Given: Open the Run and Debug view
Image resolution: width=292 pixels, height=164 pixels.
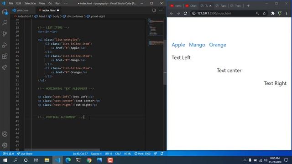Looking at the screenshot, I should [x=5, y=45].
